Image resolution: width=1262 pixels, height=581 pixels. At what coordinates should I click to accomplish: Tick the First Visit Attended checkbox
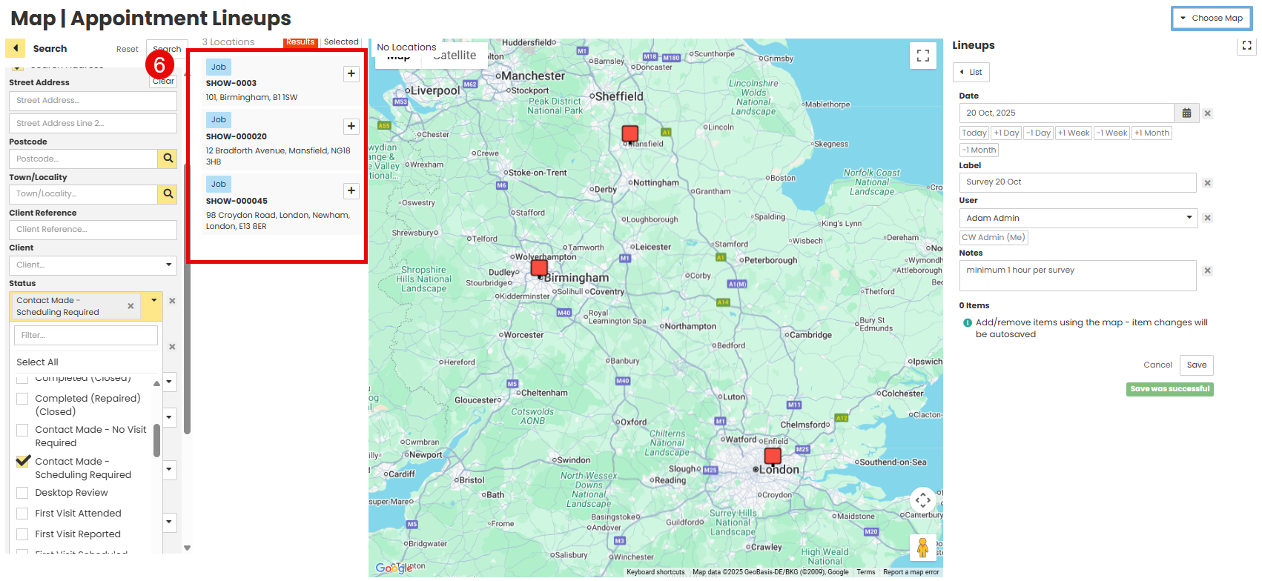tap(22, 514)
